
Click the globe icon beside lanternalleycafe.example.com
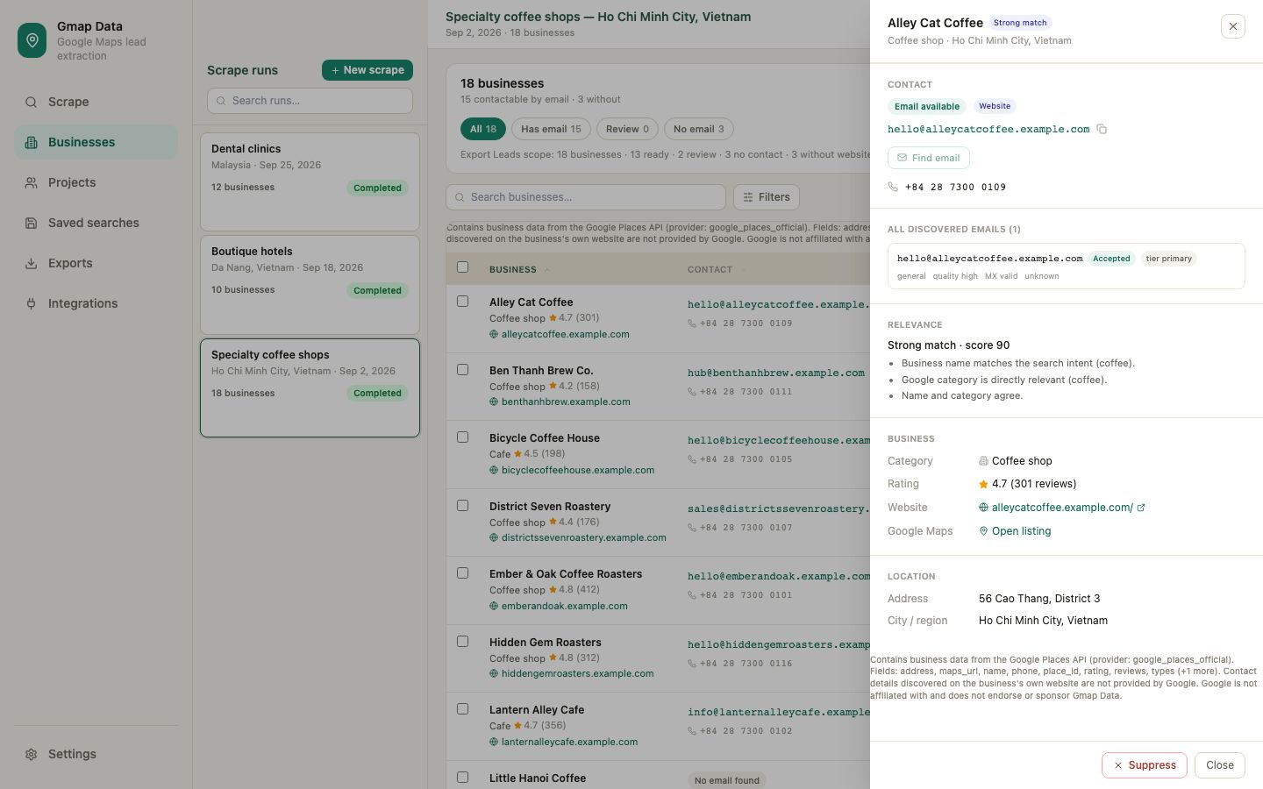click(x=494, y=742)
